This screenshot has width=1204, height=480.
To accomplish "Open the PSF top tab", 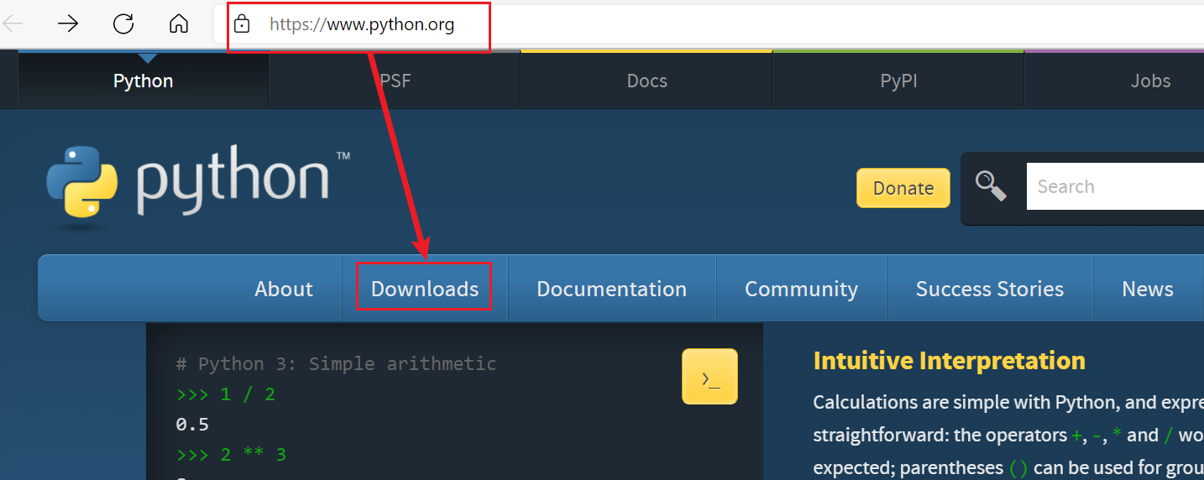I will pyautogui.click(x=395, y=81).
